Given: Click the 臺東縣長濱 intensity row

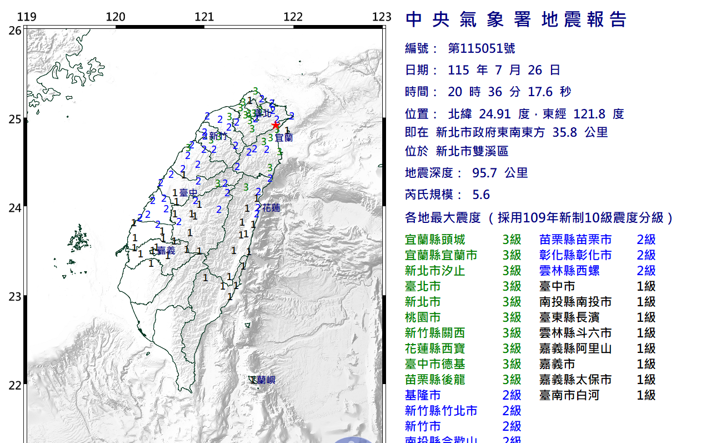Looking at the screenshot, I should point(598,317).
